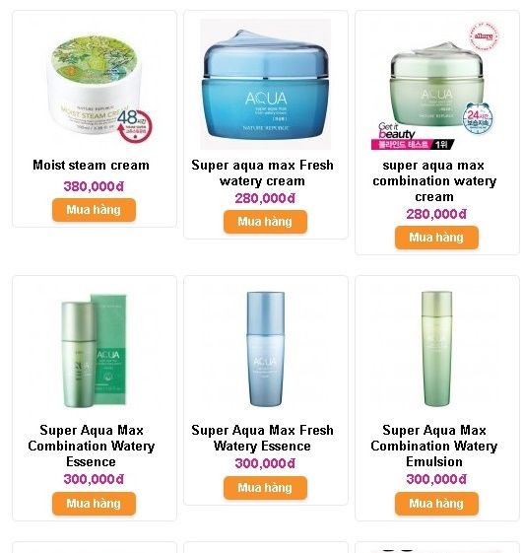The width and height of the screenshot is (523, 553).
Task: Open green combination watery cream jar image
Action: pos(436,85)
